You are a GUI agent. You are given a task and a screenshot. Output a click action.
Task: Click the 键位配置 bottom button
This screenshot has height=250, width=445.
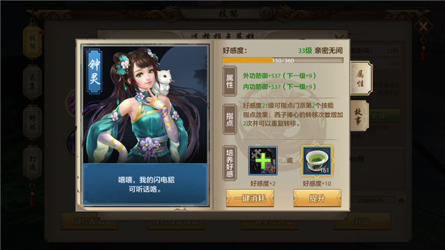point(90,222)
